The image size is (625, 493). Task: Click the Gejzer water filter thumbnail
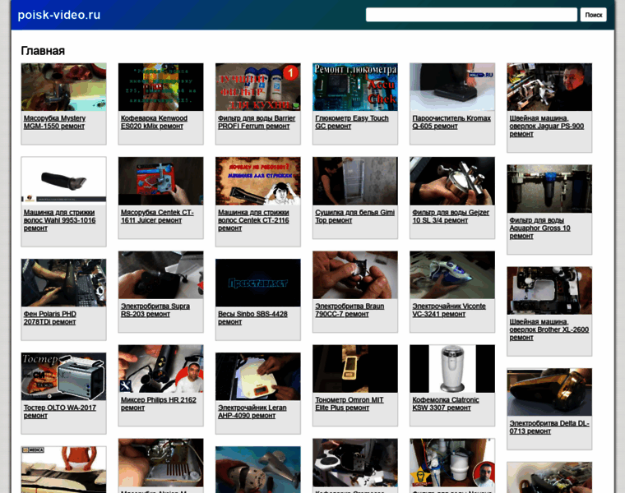452,182
